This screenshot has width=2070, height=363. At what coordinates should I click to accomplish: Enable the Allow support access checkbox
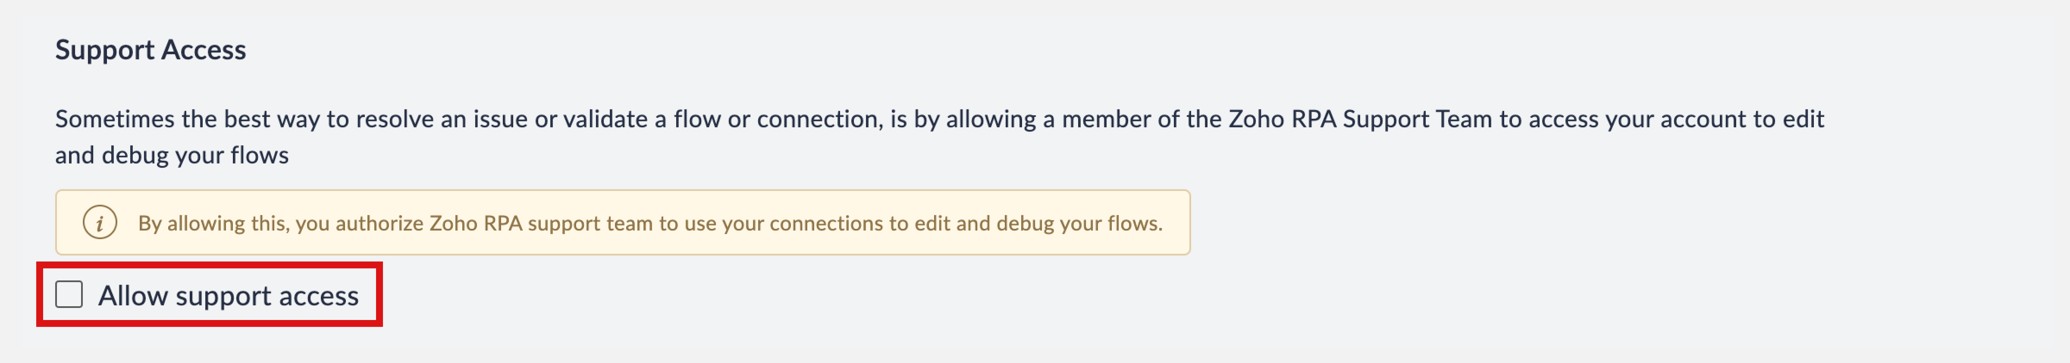tap(69, 294)
